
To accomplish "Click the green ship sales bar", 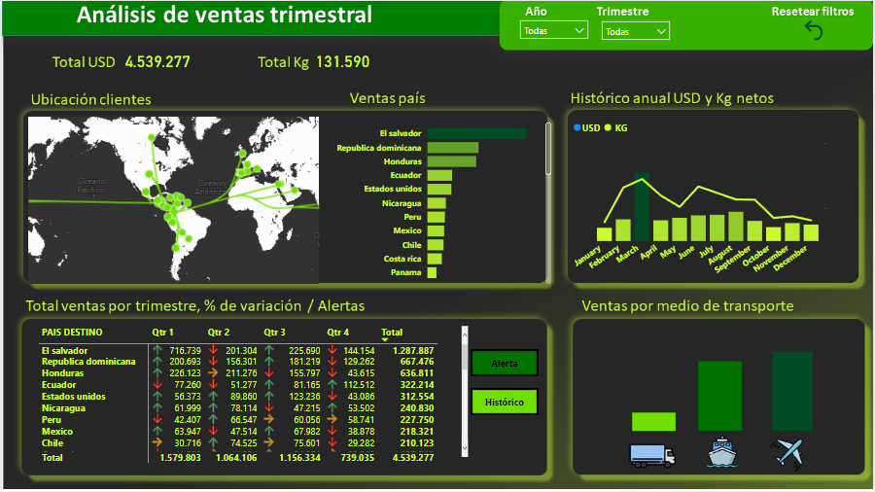I will coord(719,396).
